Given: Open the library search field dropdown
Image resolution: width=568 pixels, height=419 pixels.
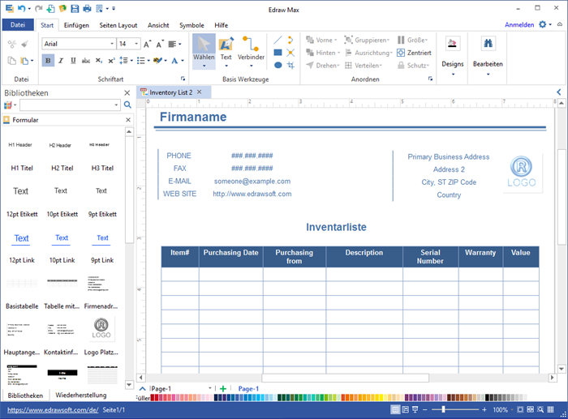Looking at the screenshot, I should (x=116, y=105).
